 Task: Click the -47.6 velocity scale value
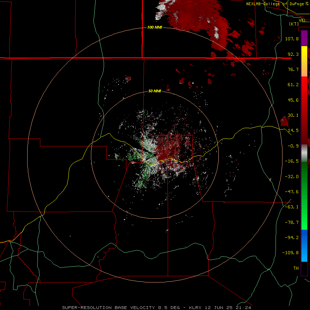pos(292,192)
